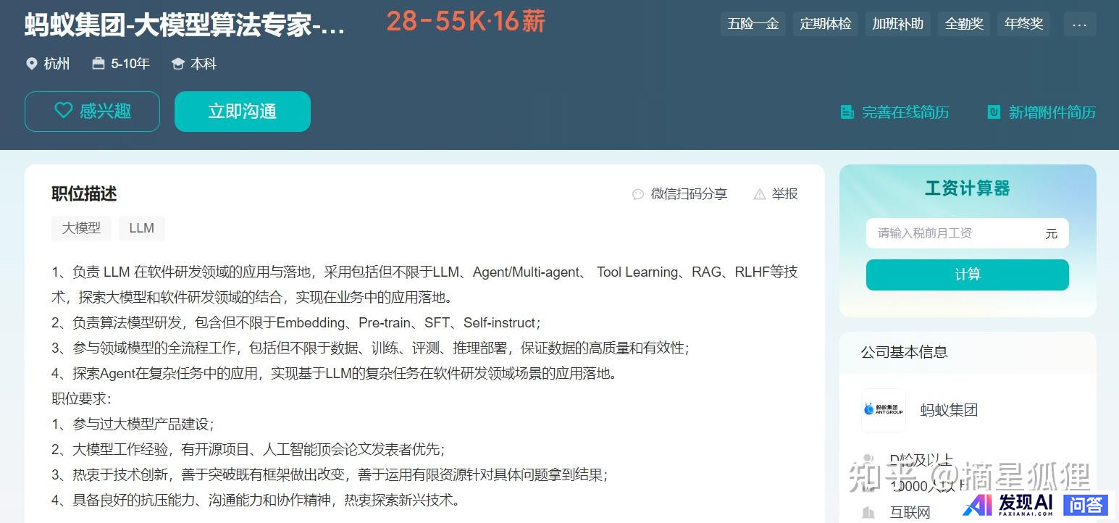Click the line 1、参与过大模型产品建设
Viewport: 1119px width, 523px height.
click(133, 424)
